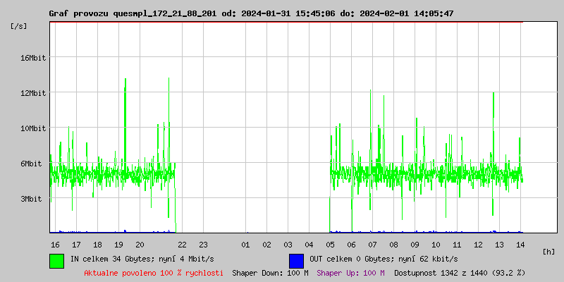This screenshot has height=282, width=564.
Task: Select hour marker 22 on the time axis
Action: point(182,245)
